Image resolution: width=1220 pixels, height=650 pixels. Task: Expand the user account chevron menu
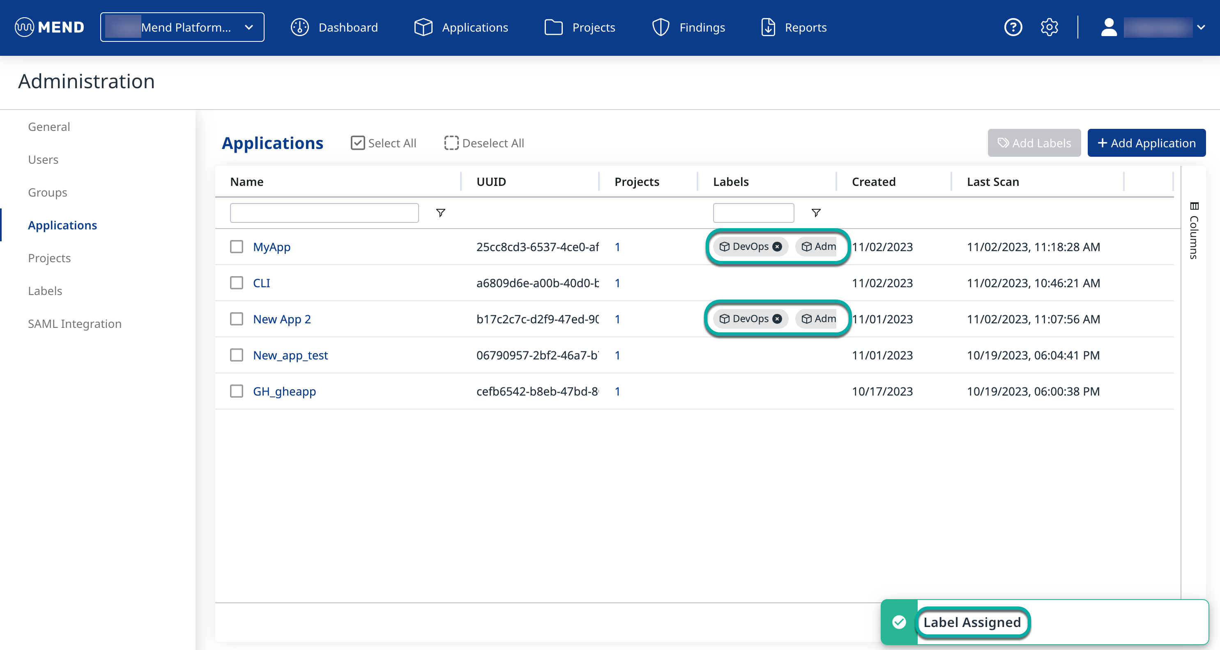1201,27
